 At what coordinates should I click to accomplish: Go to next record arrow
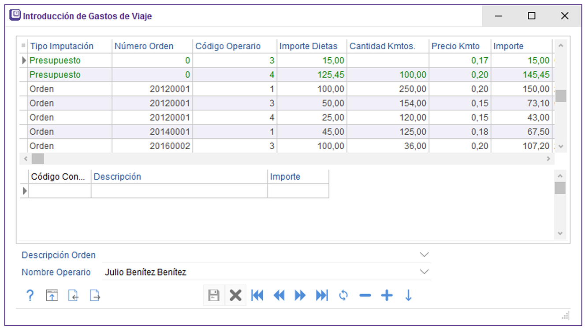(x=300, y=295)
